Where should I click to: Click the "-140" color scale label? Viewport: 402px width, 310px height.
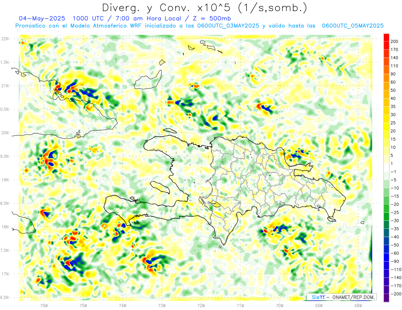pyautogui.click(x=396, y=278)
